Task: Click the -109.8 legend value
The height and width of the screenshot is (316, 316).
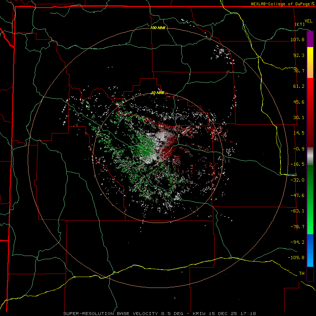Action: [296, 258]
